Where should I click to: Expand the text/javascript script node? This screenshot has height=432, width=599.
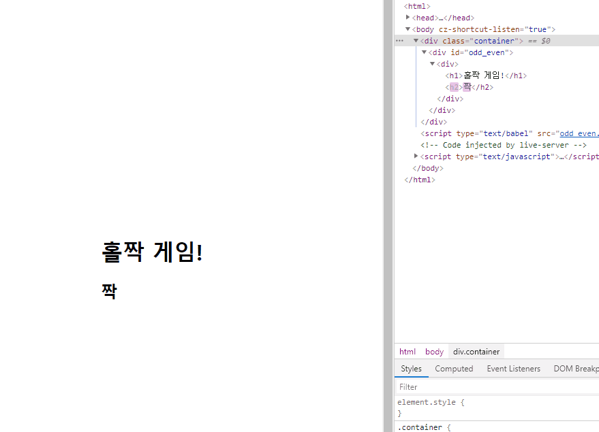coord(416,156)
